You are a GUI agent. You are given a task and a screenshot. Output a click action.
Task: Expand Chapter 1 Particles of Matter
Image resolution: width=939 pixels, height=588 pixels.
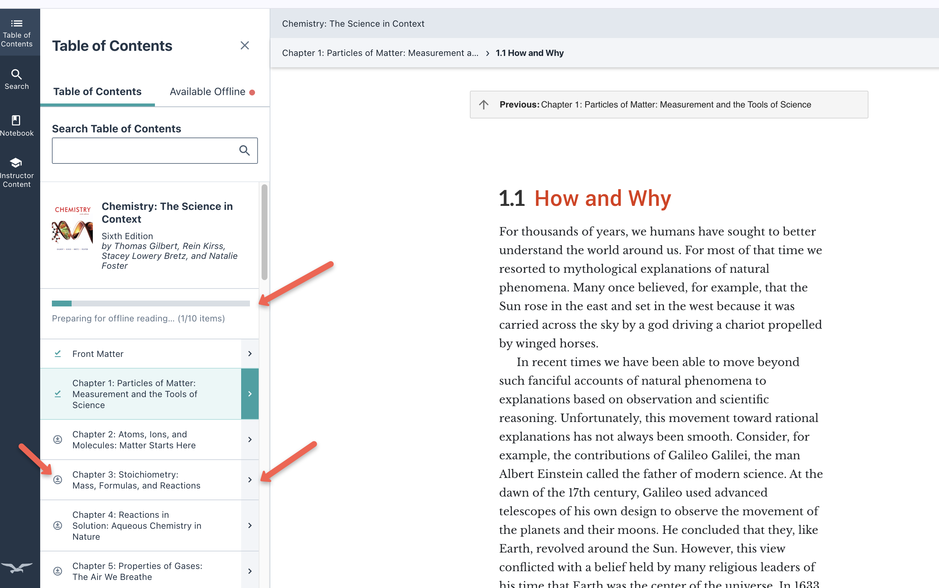pos(250,393)
